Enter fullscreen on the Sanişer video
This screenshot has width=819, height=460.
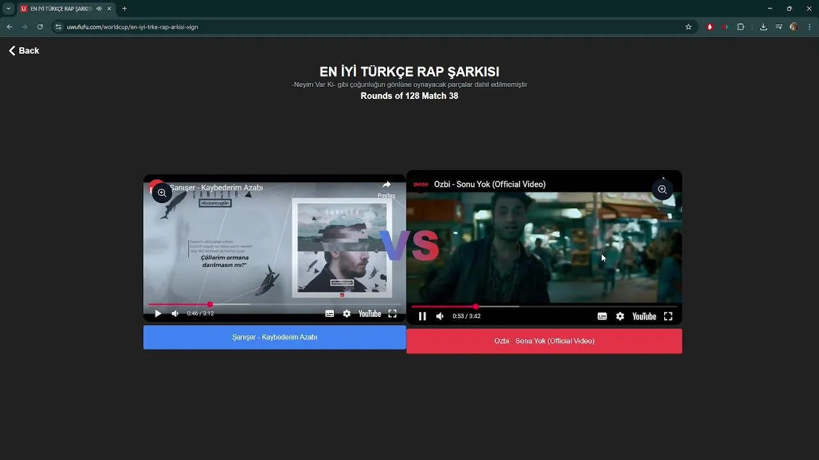point(392,314)
